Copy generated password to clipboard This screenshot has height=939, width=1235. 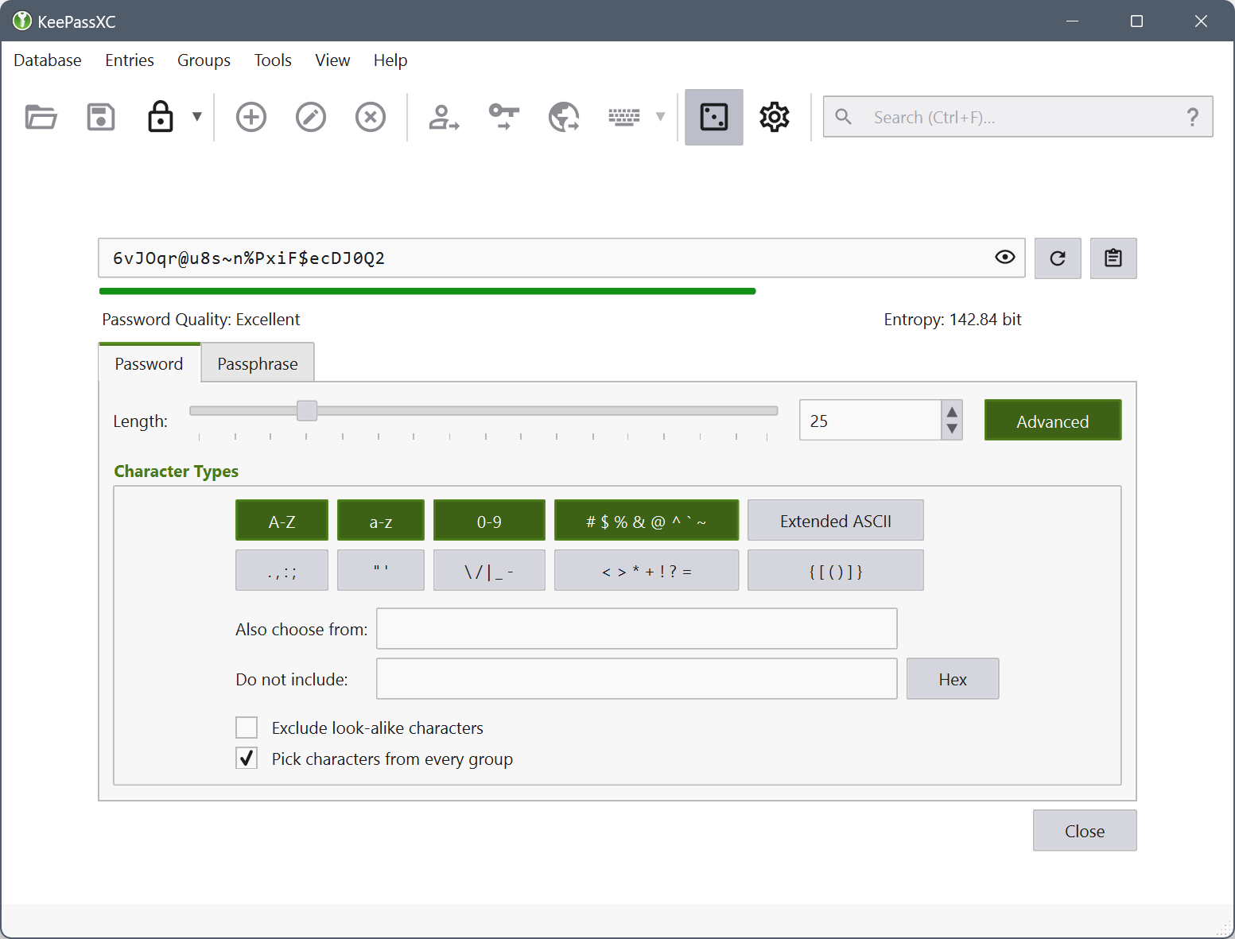click(x=1113, y=258)
